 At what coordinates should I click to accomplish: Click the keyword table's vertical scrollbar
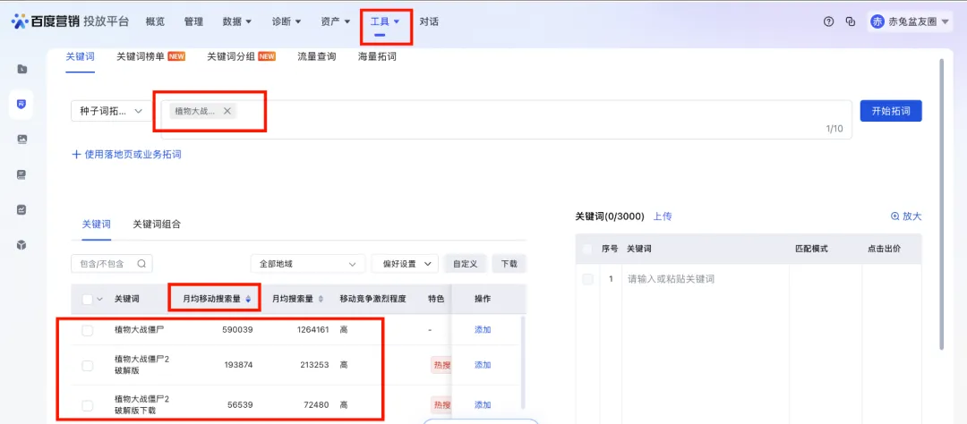click(524, 361)
